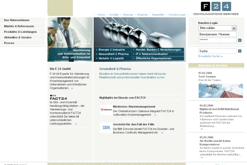The image size is (247, 165).
Task: Open the Kunden-Login top link
Action: [x=177, y=15]
